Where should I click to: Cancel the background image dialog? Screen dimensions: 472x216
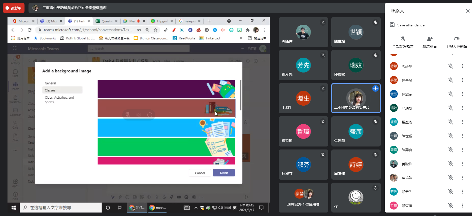tap(199, 173)
